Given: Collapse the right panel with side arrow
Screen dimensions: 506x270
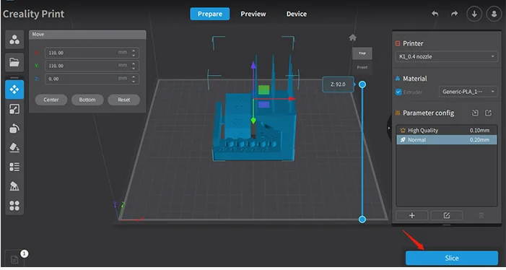Looking at the screenshot, I should (x=389, y=128).
